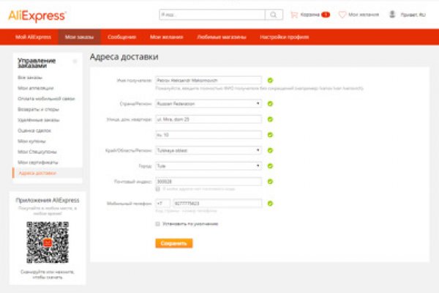Screen dimensions: 439x293
Task: Toggle the no-postal-code checkbox under the index field
Action: (157, 189)
